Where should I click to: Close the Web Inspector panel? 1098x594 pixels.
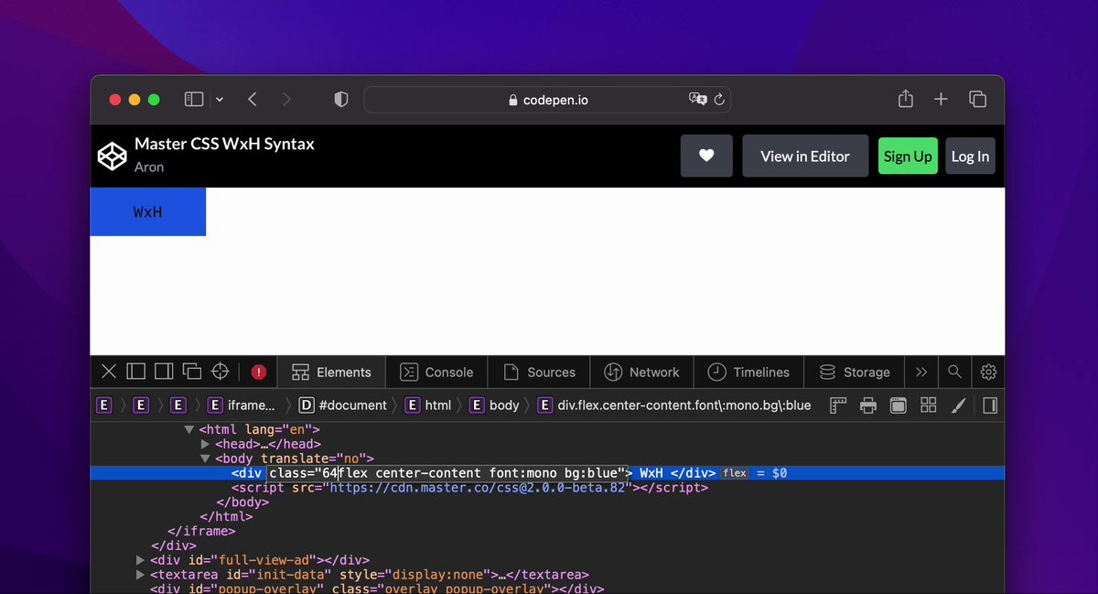(109, 372)
